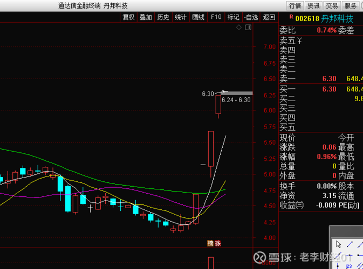
Task: Click the ¥ symbol next to 卖五
Action: [x=299, y=41]
